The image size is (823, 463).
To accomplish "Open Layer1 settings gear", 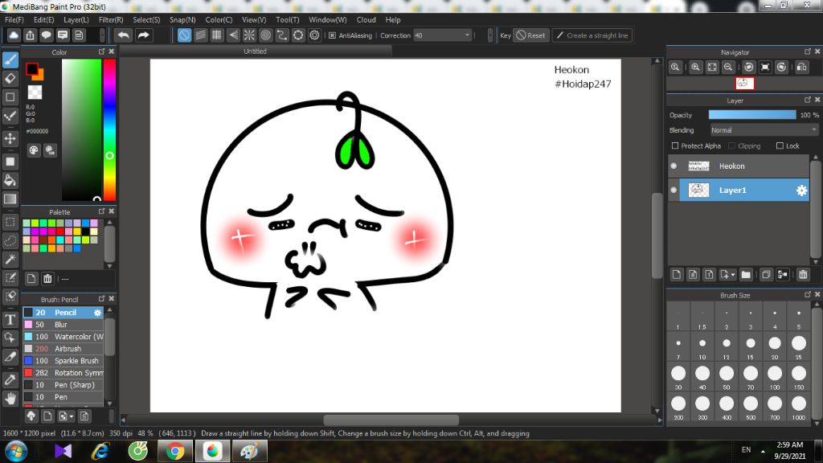I will pyautogui.click(x=801, y=191).
